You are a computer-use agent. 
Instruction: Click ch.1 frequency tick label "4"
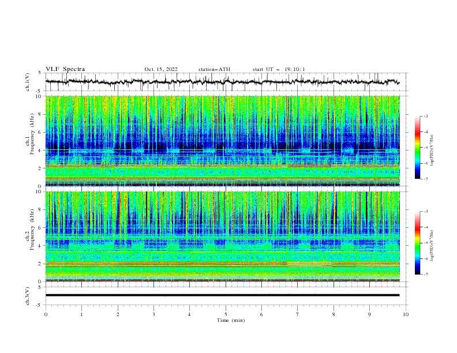pyautogui.click(x=41, y=151)
